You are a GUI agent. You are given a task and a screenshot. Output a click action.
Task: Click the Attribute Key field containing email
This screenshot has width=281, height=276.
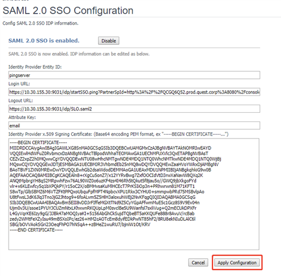pyautogui.click(x=134, y=125)
